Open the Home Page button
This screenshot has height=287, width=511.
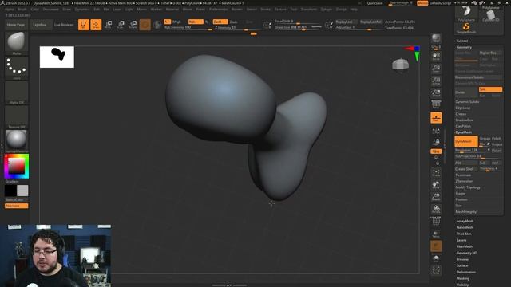pyautogui.click(x=16, y=25)
